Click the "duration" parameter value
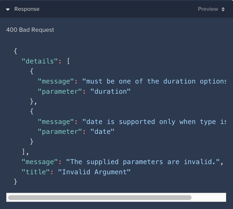233x209 pixels. pyautogui.click(x=110, y=92)
